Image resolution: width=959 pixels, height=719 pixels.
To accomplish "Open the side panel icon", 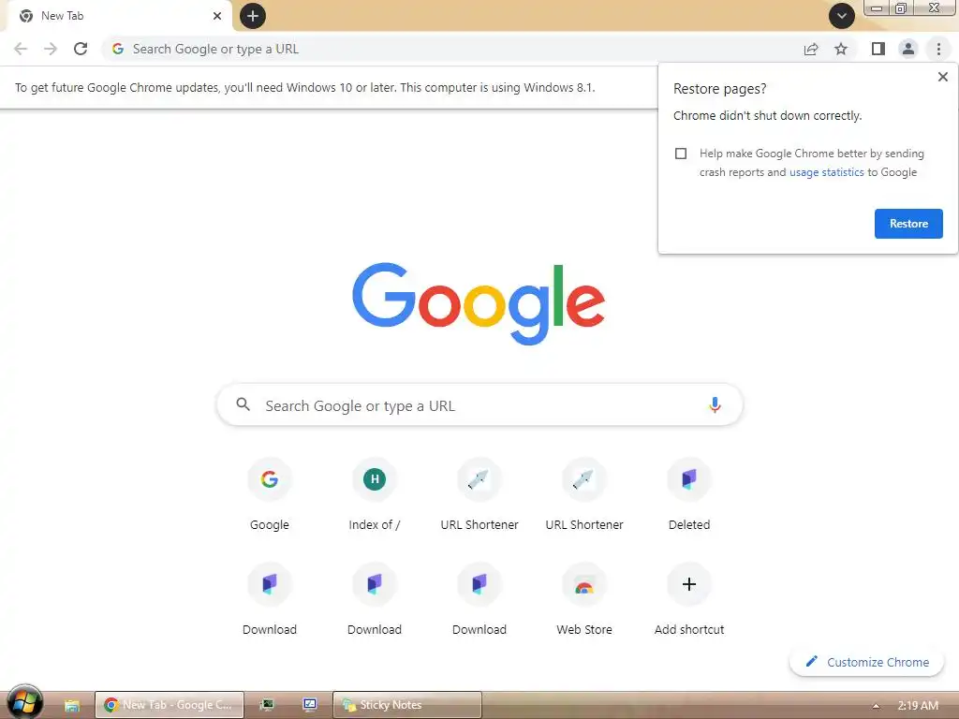I will click(878, 49).
